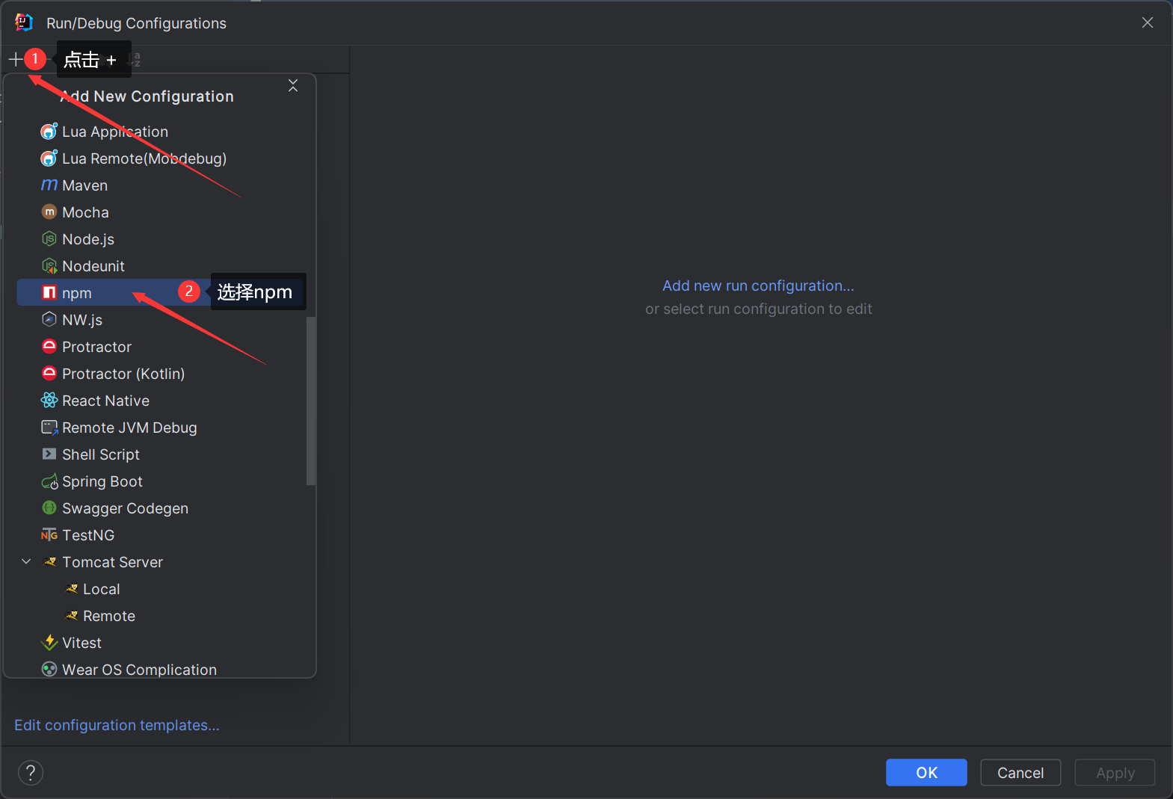Screen dimensions: 1173x799
Task: Open Edit configuration templates link
Action: [x=117, y=725]
